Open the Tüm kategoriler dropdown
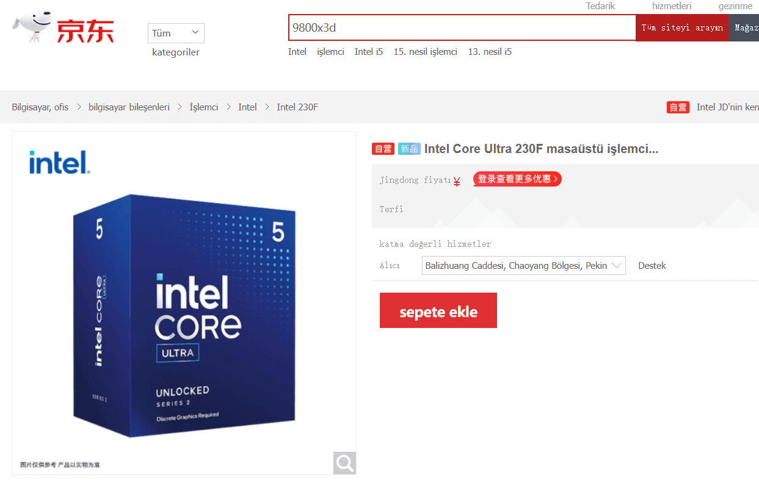The width and height of the screenshot is (759, 481). [176, 33]
